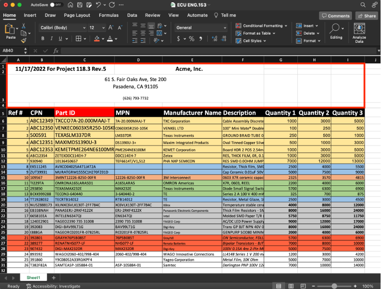Select the Format Painter brush
This screenshot has width=381, height=289.
24,40
